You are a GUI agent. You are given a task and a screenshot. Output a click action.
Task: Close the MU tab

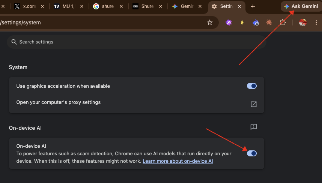82,7
